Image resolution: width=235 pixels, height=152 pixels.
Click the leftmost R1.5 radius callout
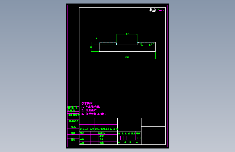(141, 44)
